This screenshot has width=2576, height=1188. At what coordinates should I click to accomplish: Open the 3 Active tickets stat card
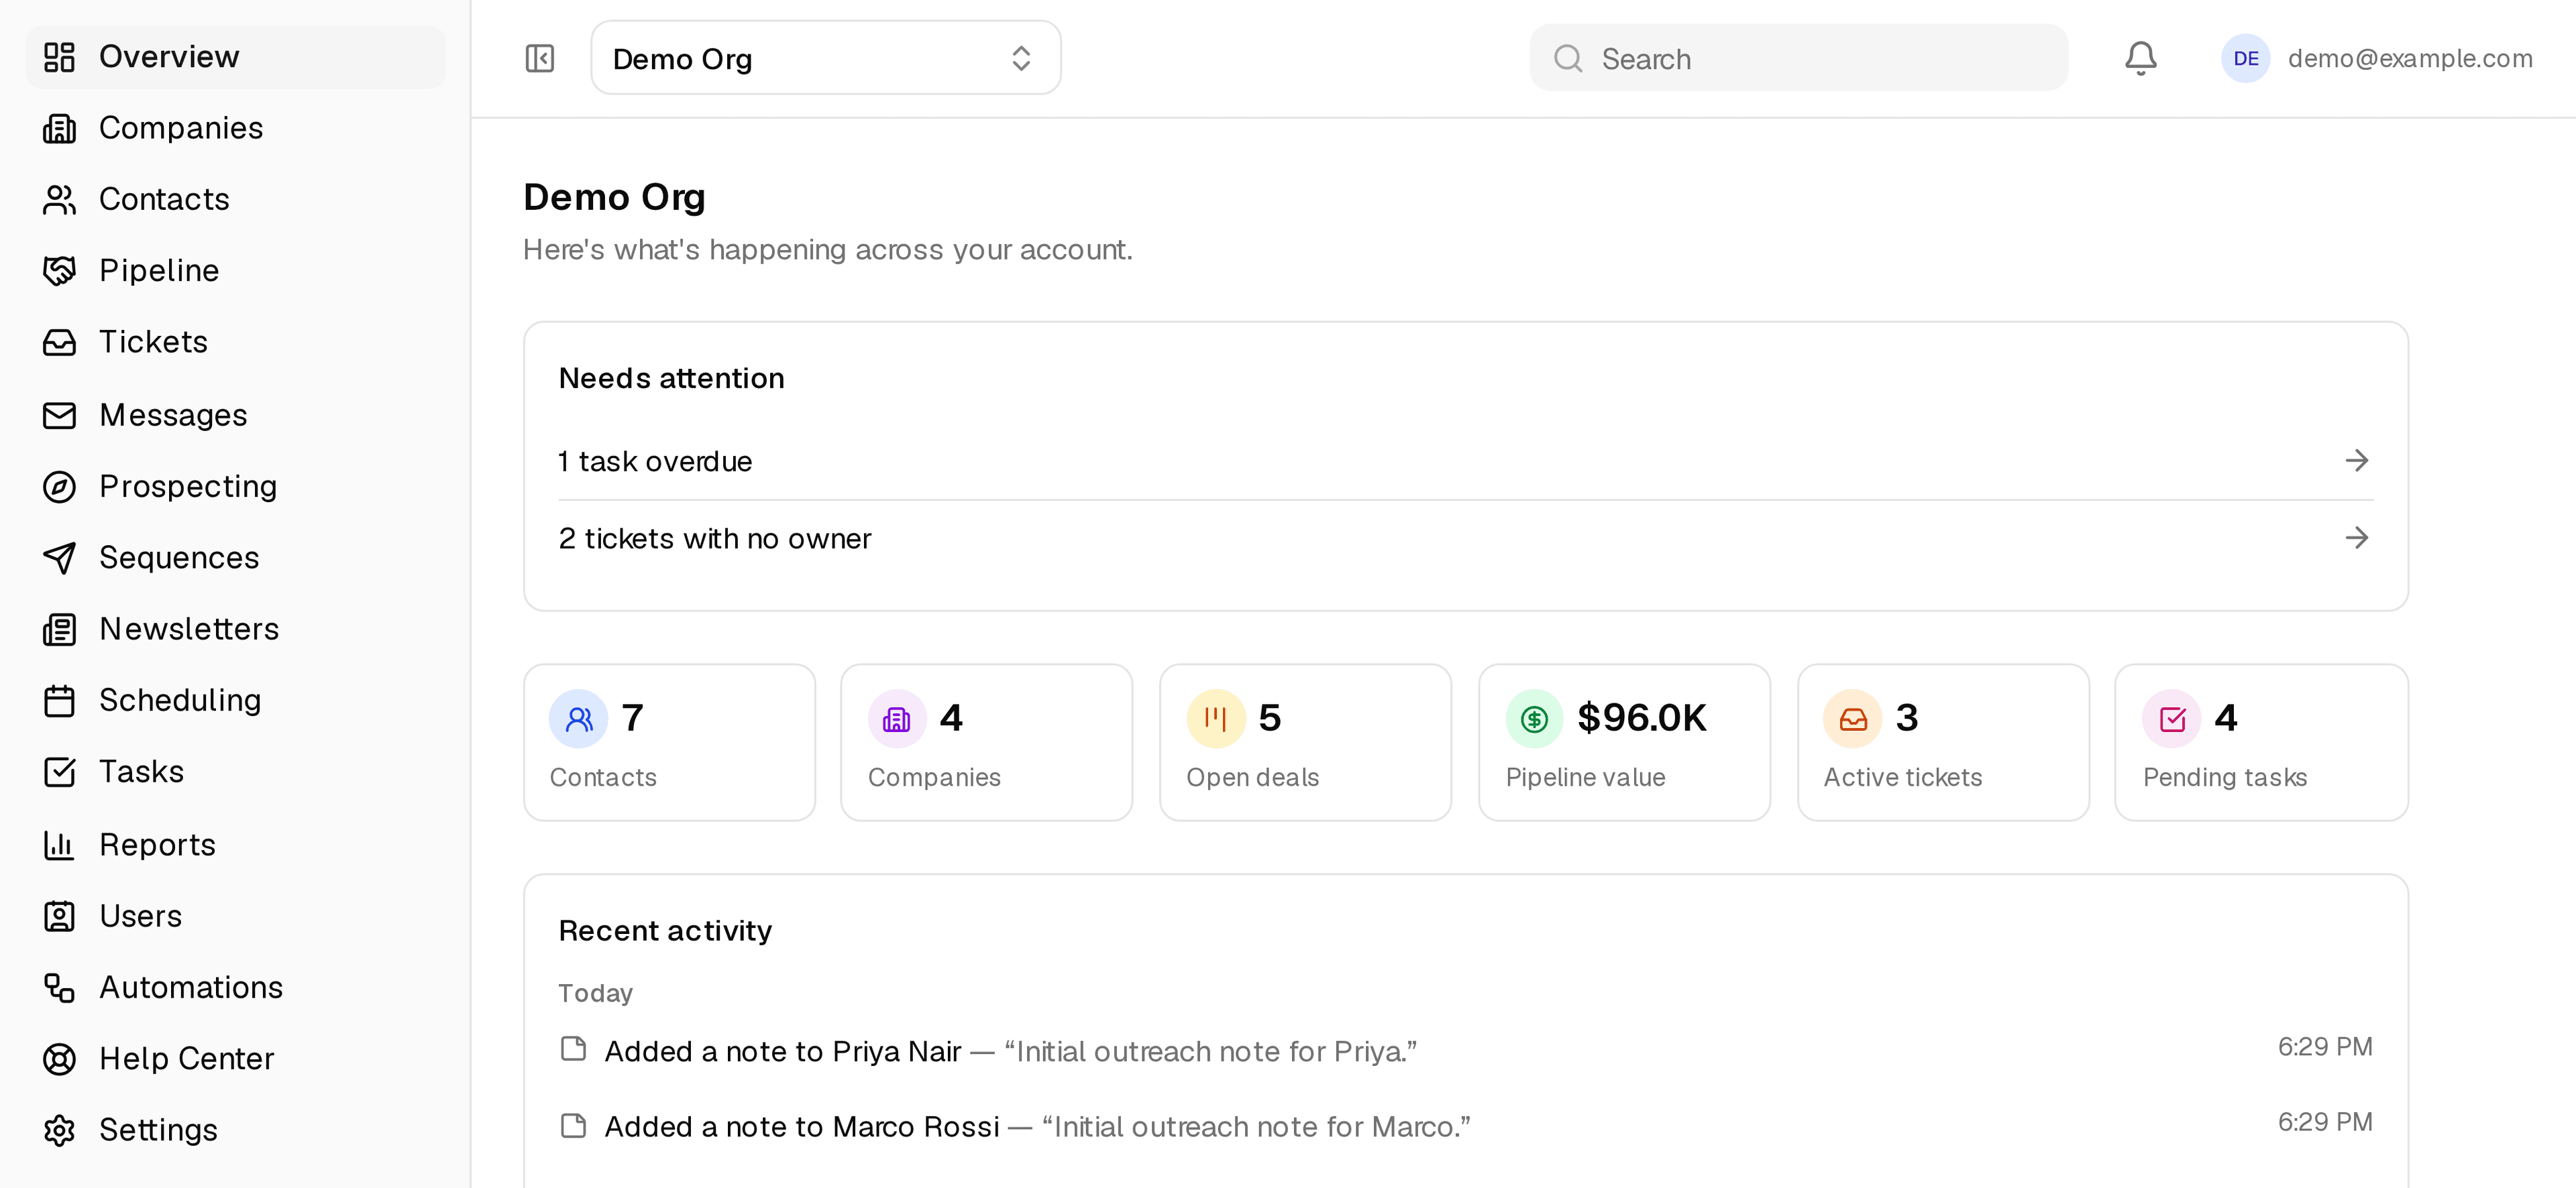pos(1943,742)
